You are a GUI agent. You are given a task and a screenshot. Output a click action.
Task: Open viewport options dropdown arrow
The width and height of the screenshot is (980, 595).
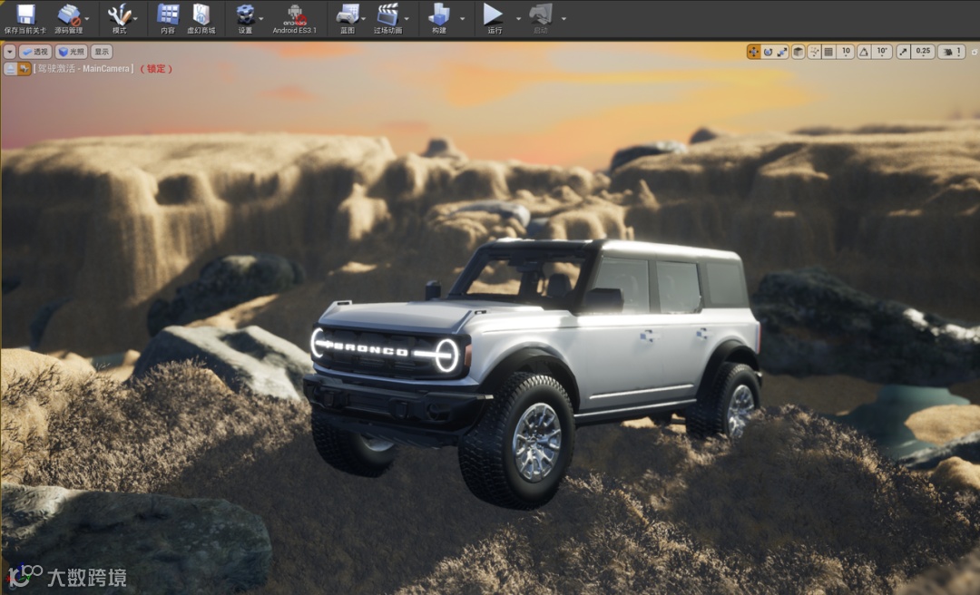9,52
